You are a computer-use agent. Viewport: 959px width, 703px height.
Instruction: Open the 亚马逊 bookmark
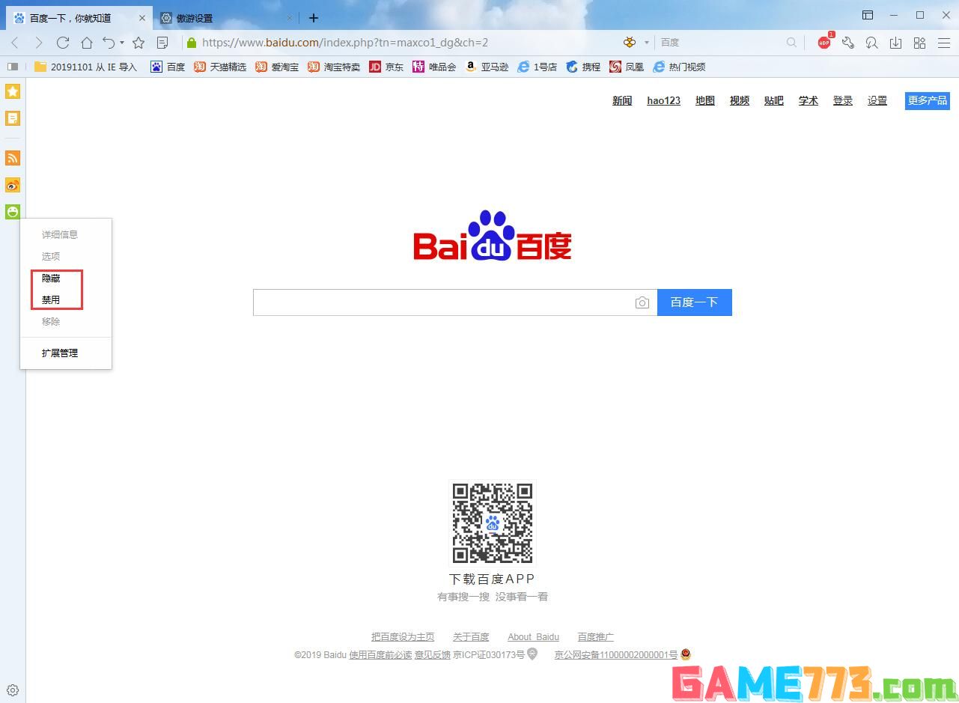click(487, 67)
